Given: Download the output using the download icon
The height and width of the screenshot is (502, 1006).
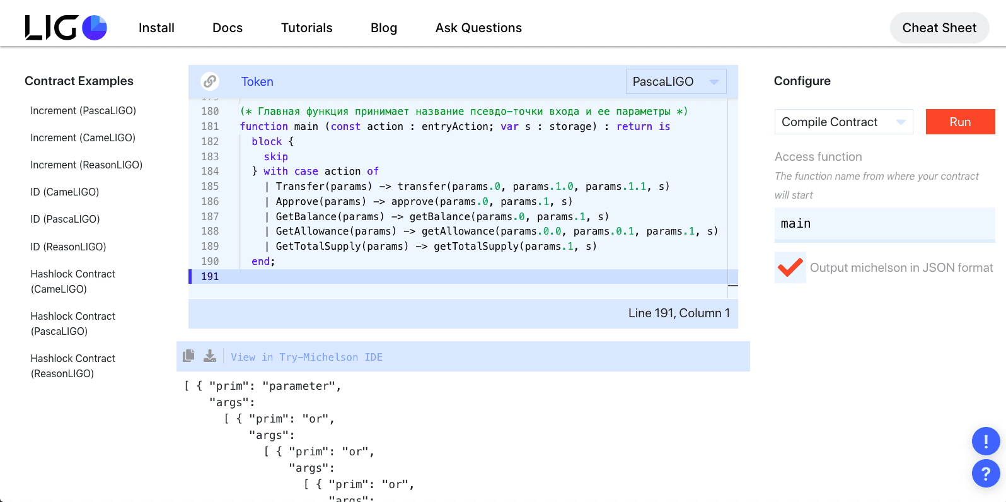Looking at the screenshot, I should pyautogui.click(x=210, y=356).
